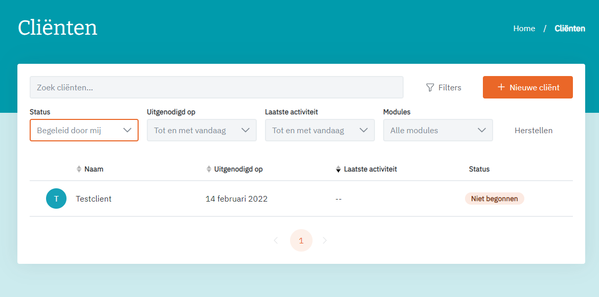Click Cliënten in the breadcrumb

click(x=569, y=29)
